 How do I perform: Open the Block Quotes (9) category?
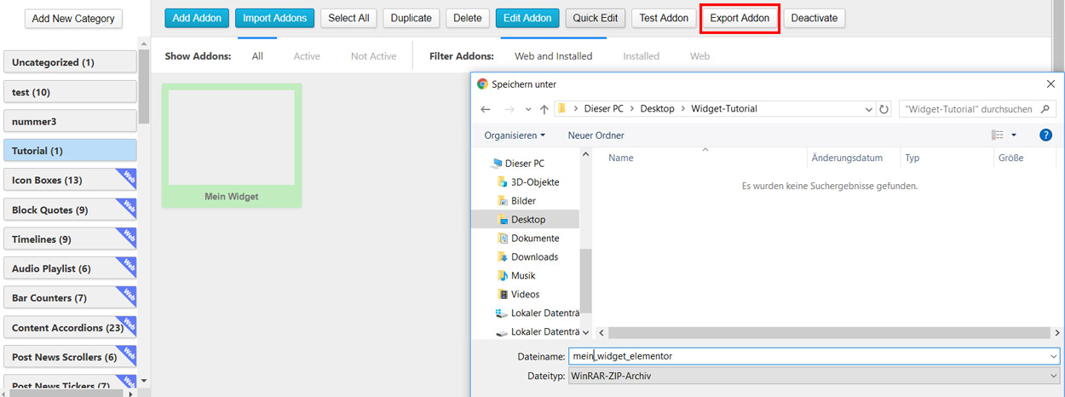(71, 210)
